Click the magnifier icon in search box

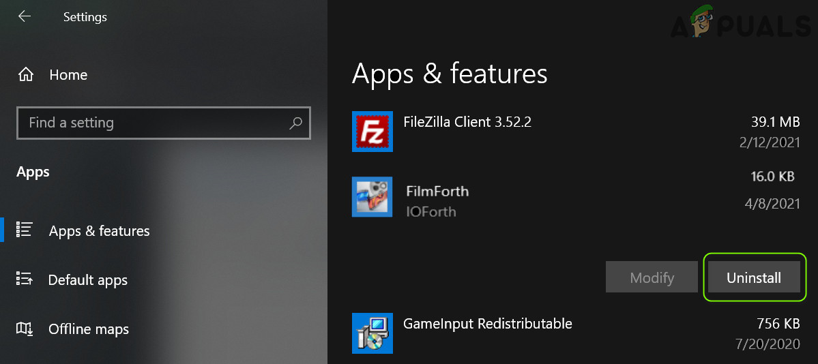tap(296, 123)
